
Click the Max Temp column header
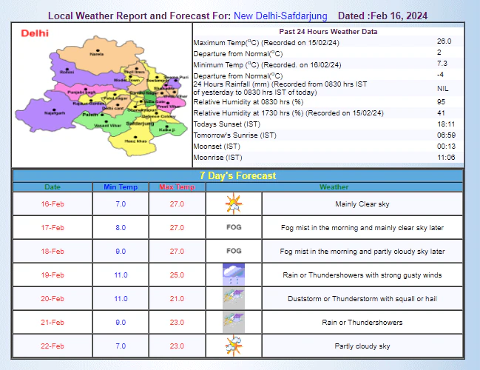[177, 187]
